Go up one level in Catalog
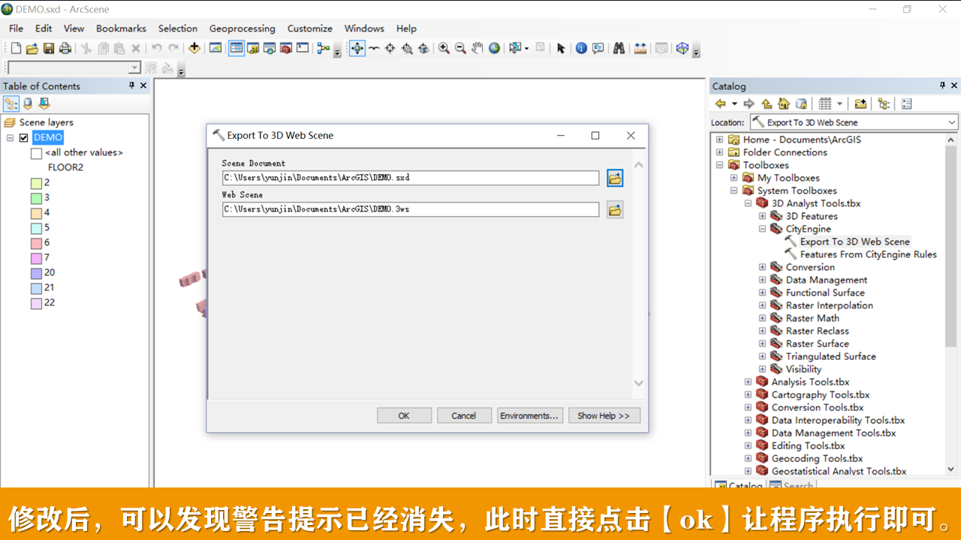The height and width of the screenshot is (540, 961). pyautogui.click(x=767, y=103)
